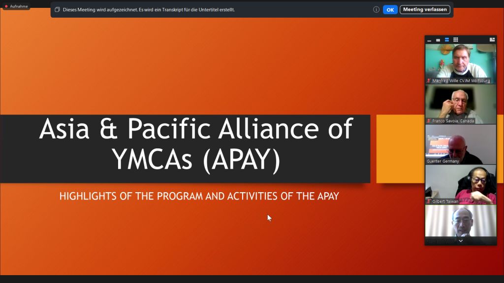Click the bottom participant's video thumbnail
The image size is (504, 283).
coord(461,221)
